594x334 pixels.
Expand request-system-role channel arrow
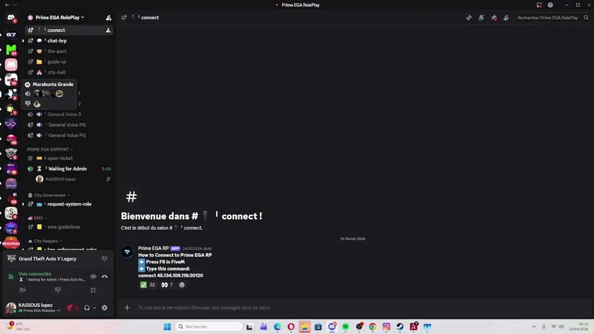pos(23,204)
